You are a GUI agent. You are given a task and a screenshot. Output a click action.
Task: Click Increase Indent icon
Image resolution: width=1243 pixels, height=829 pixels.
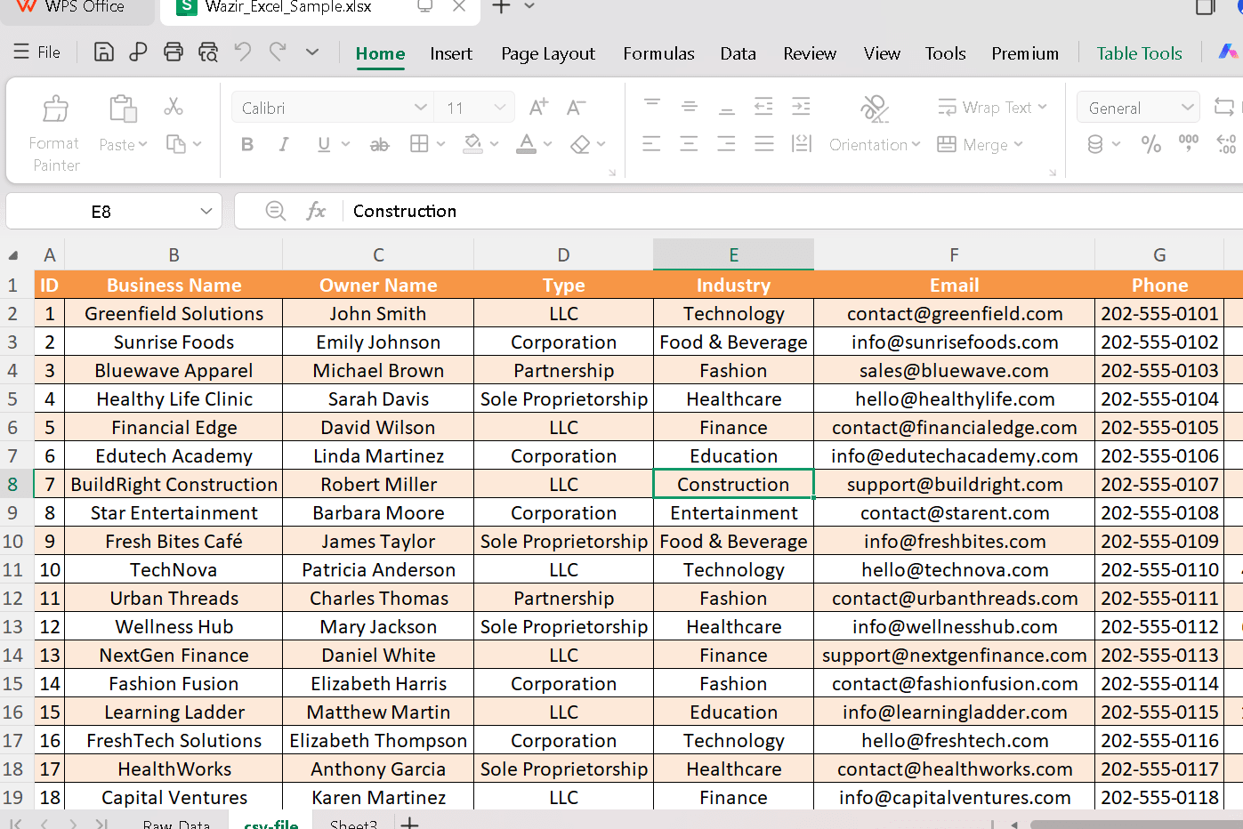pos(802,107)
